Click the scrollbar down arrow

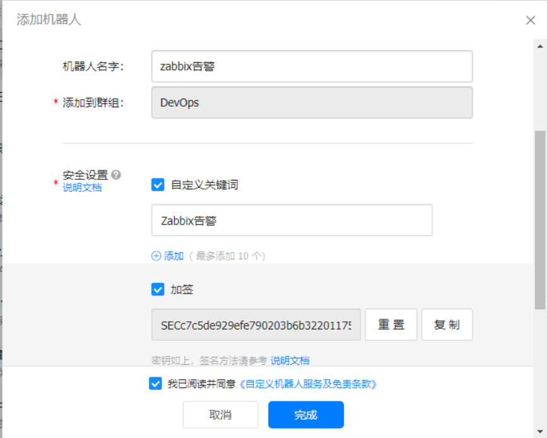point(540,431)
